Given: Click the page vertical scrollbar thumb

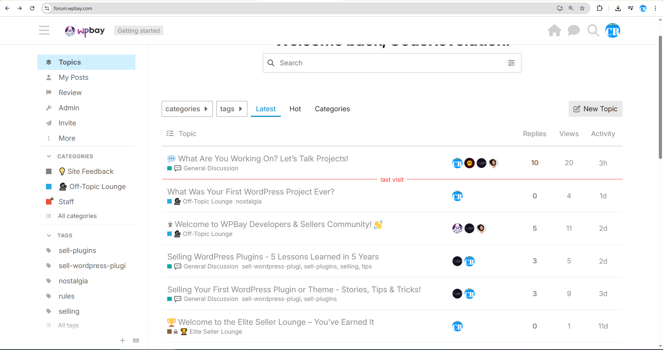Looking at the screenshot, I should (x=660, y=97).
